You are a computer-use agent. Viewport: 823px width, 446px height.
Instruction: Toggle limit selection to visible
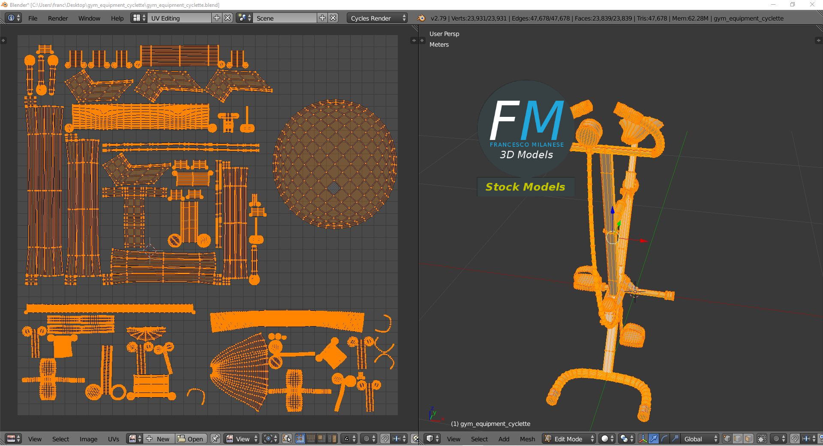coord(762,439)
